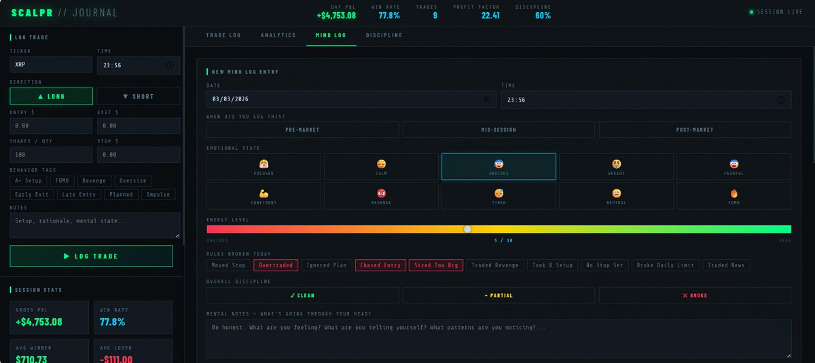
Task: Select the FOMO emotional state
Action: (733, 195)
